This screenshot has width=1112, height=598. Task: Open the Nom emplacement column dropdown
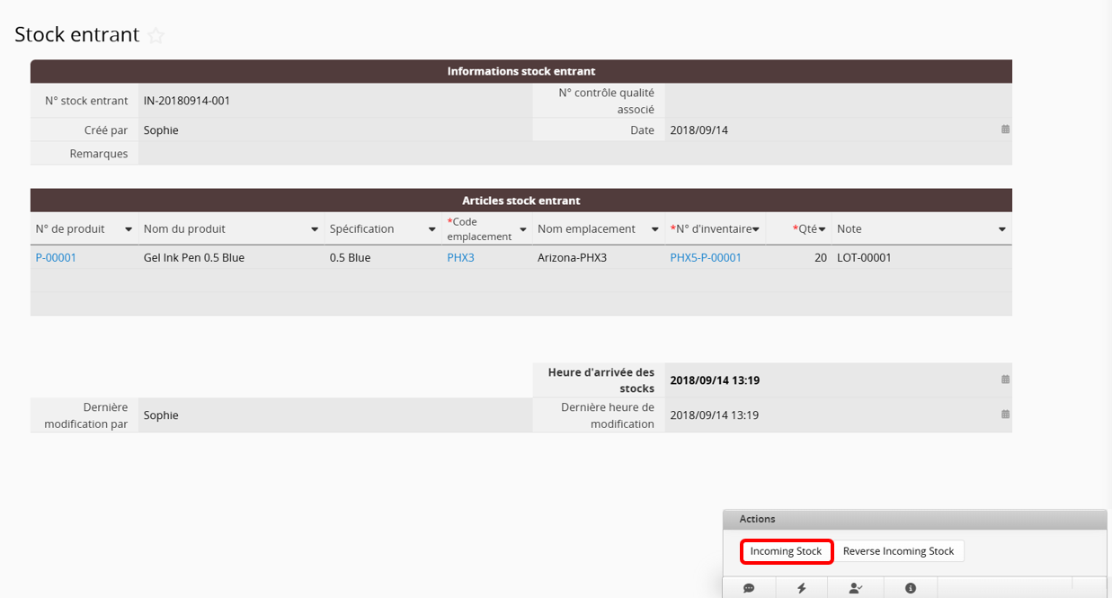pos(654,229)
